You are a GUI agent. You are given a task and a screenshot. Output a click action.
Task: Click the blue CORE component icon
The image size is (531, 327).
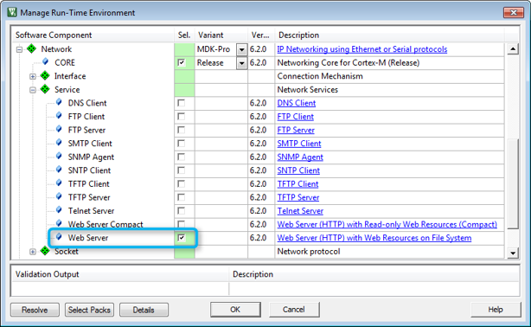coord(45,61)
